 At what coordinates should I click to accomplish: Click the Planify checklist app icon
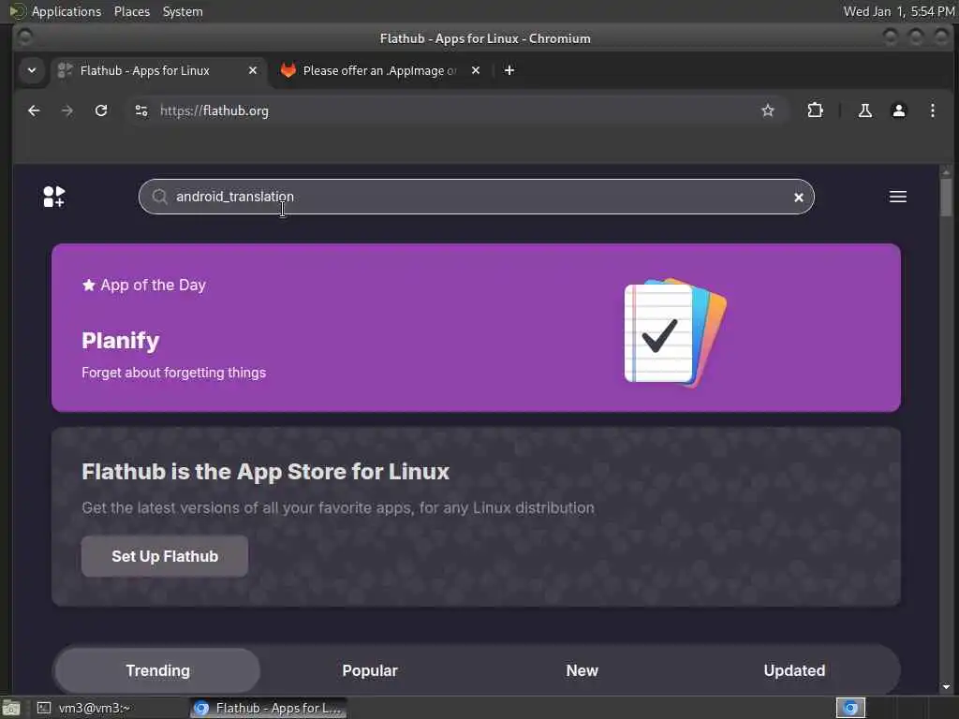click(674, 332)
